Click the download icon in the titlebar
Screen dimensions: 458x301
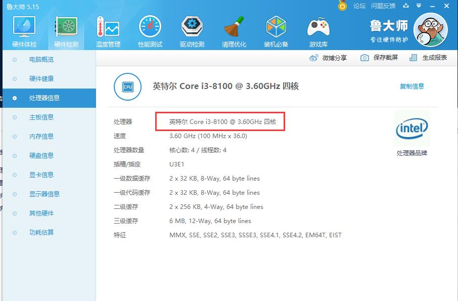click(x=406, y=6)
